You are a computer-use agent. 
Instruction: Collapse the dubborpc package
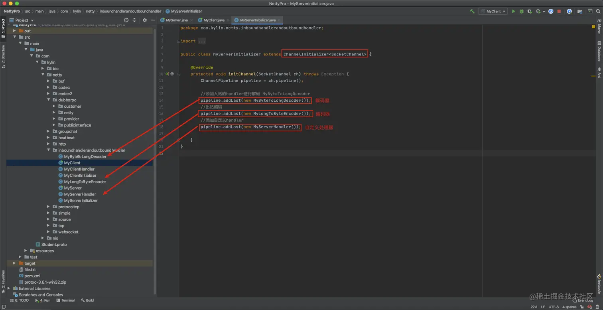[49, 100]
